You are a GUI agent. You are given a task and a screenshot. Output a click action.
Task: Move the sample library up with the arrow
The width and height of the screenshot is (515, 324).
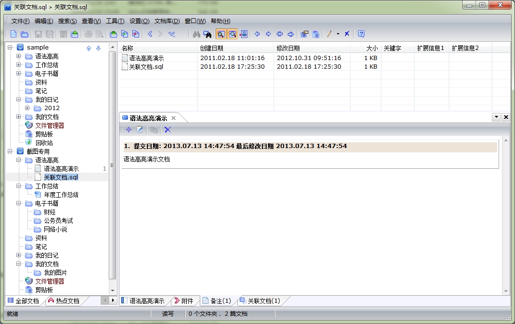click(89, 49)
